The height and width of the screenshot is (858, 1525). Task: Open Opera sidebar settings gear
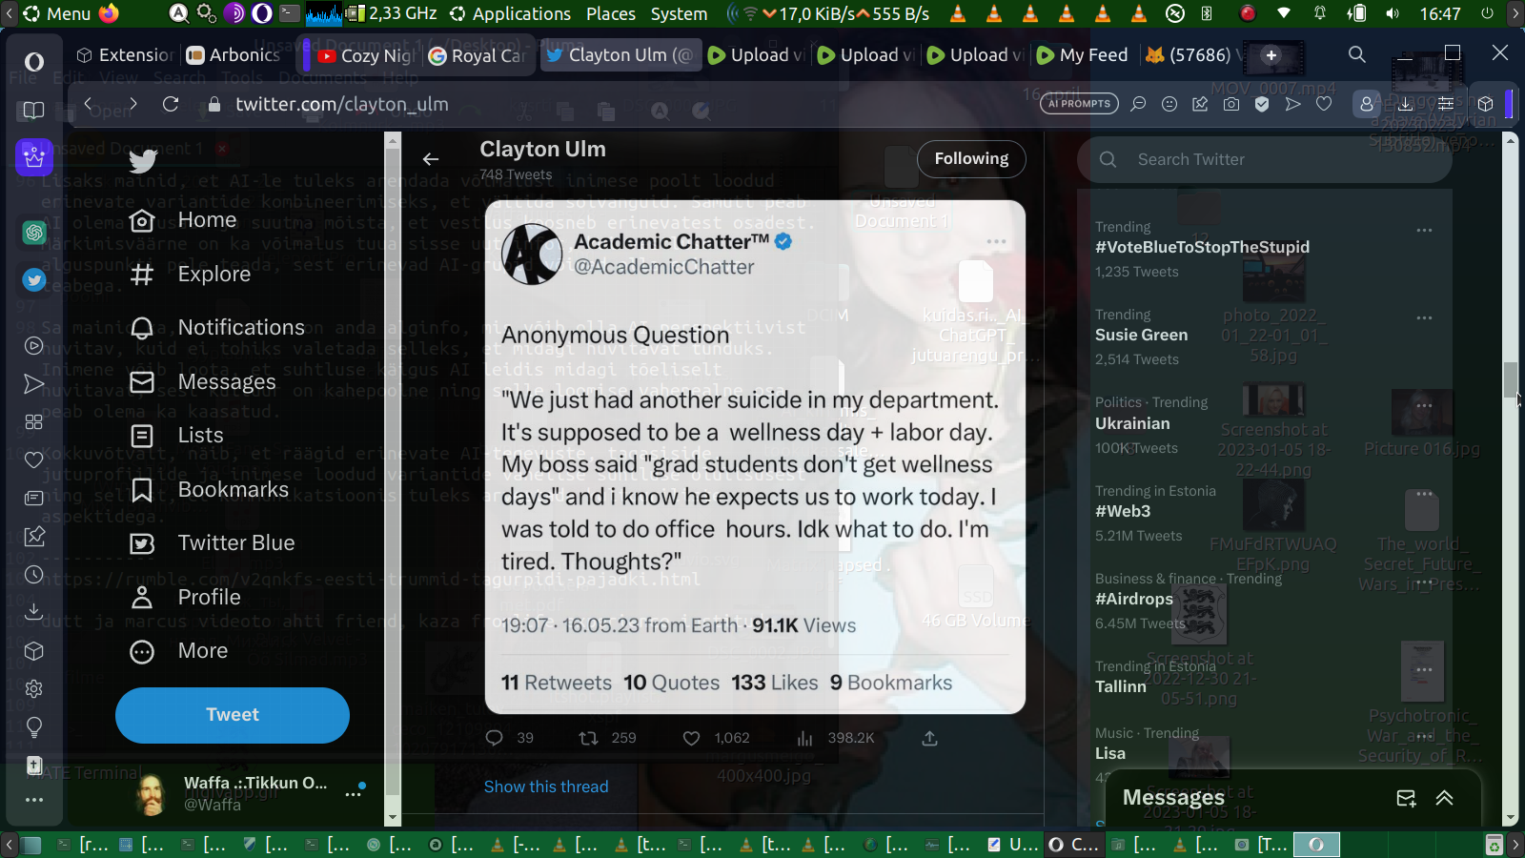pos(34,688)
